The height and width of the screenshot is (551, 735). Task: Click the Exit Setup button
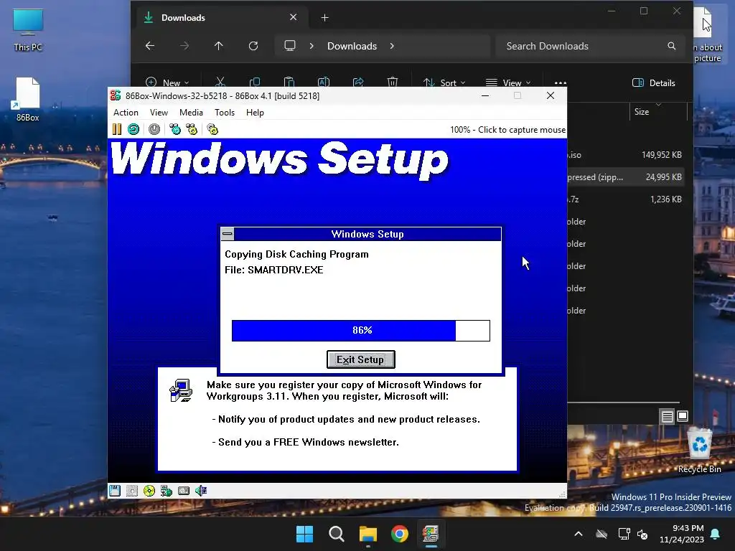click(x=360, y=359)
